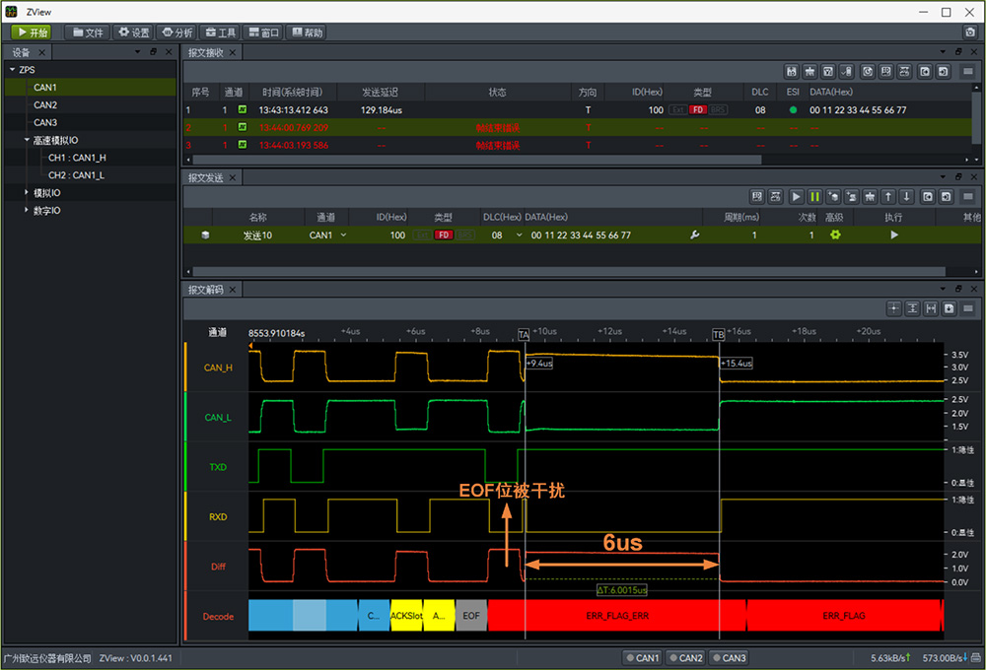Toggle the BRS option in send row
The width and height of the screenshot is (986, 670).
(x=465, y=235)
